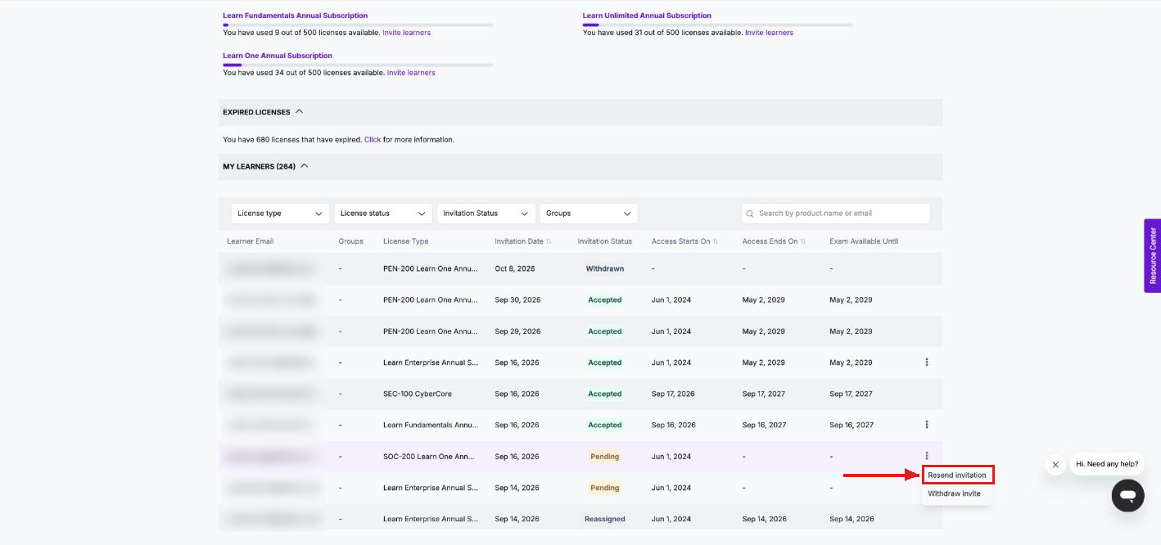Invite learners to Learn One subscription
This screenshot has height=545, width=1161.
(x=411, y=73)
